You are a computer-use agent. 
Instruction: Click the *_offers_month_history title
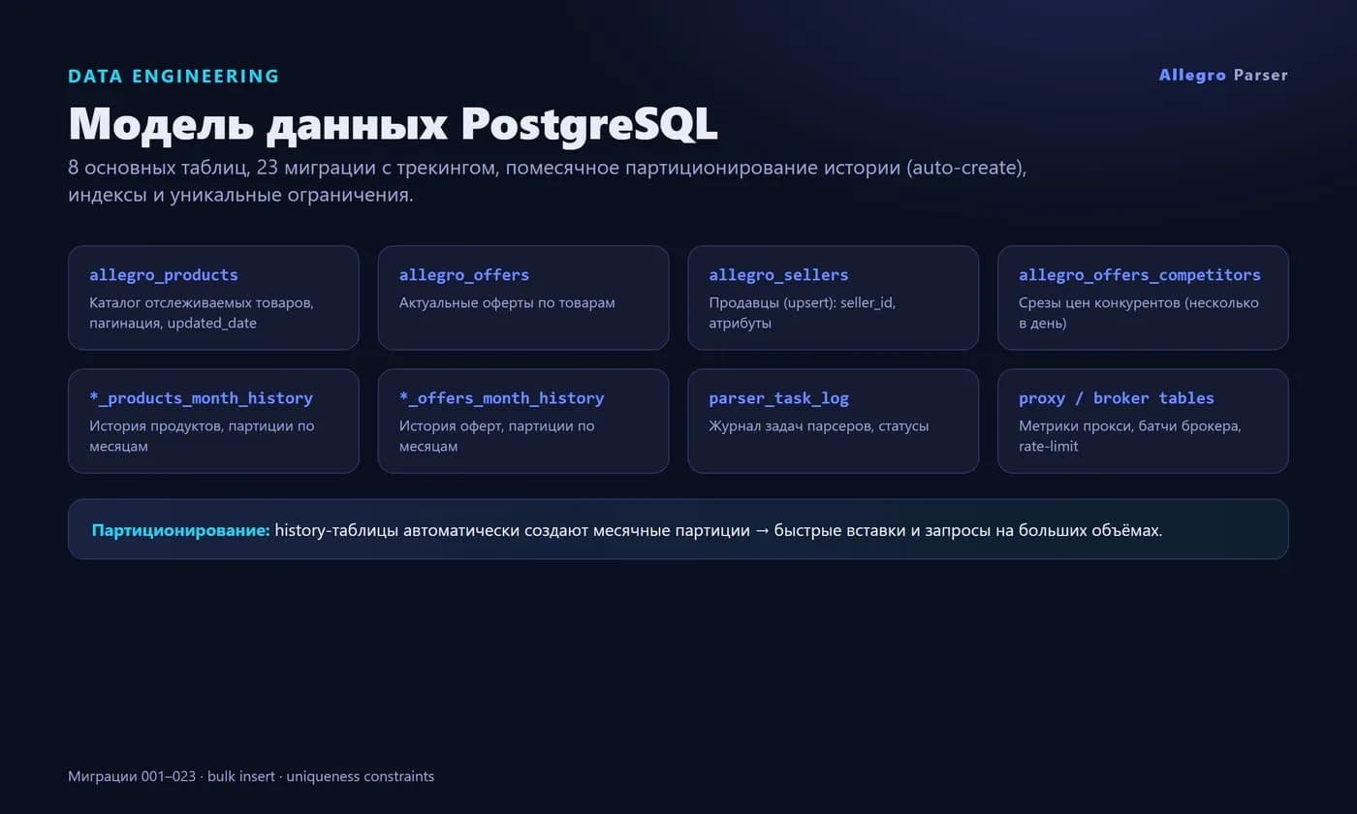coord(501,398)
